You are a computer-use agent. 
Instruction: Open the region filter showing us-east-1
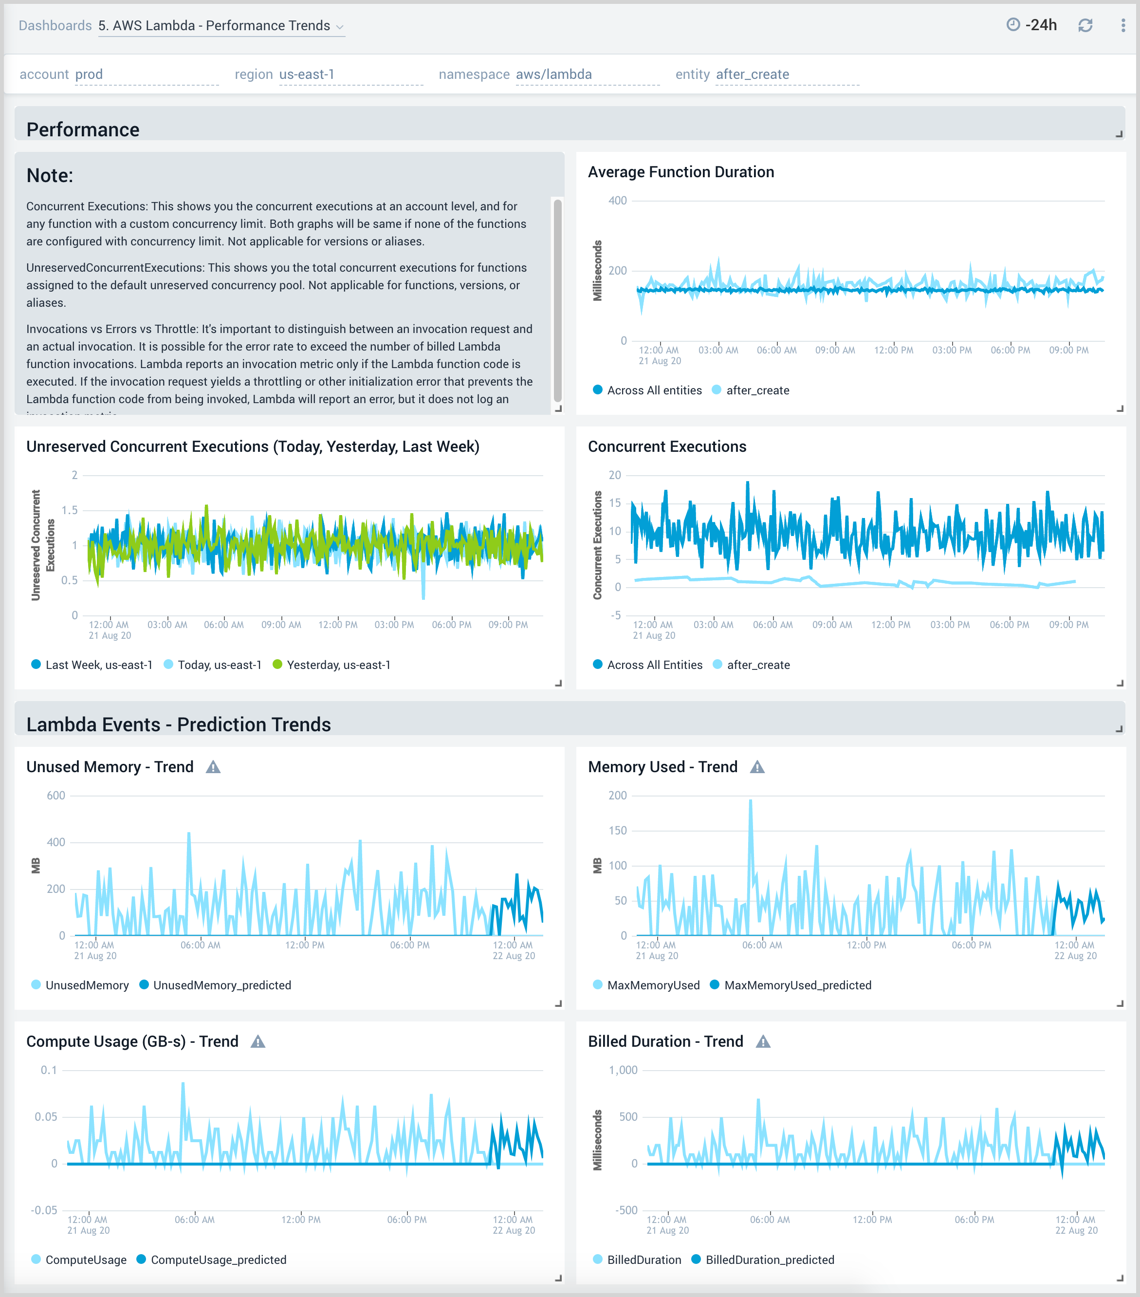click(307, 74)
